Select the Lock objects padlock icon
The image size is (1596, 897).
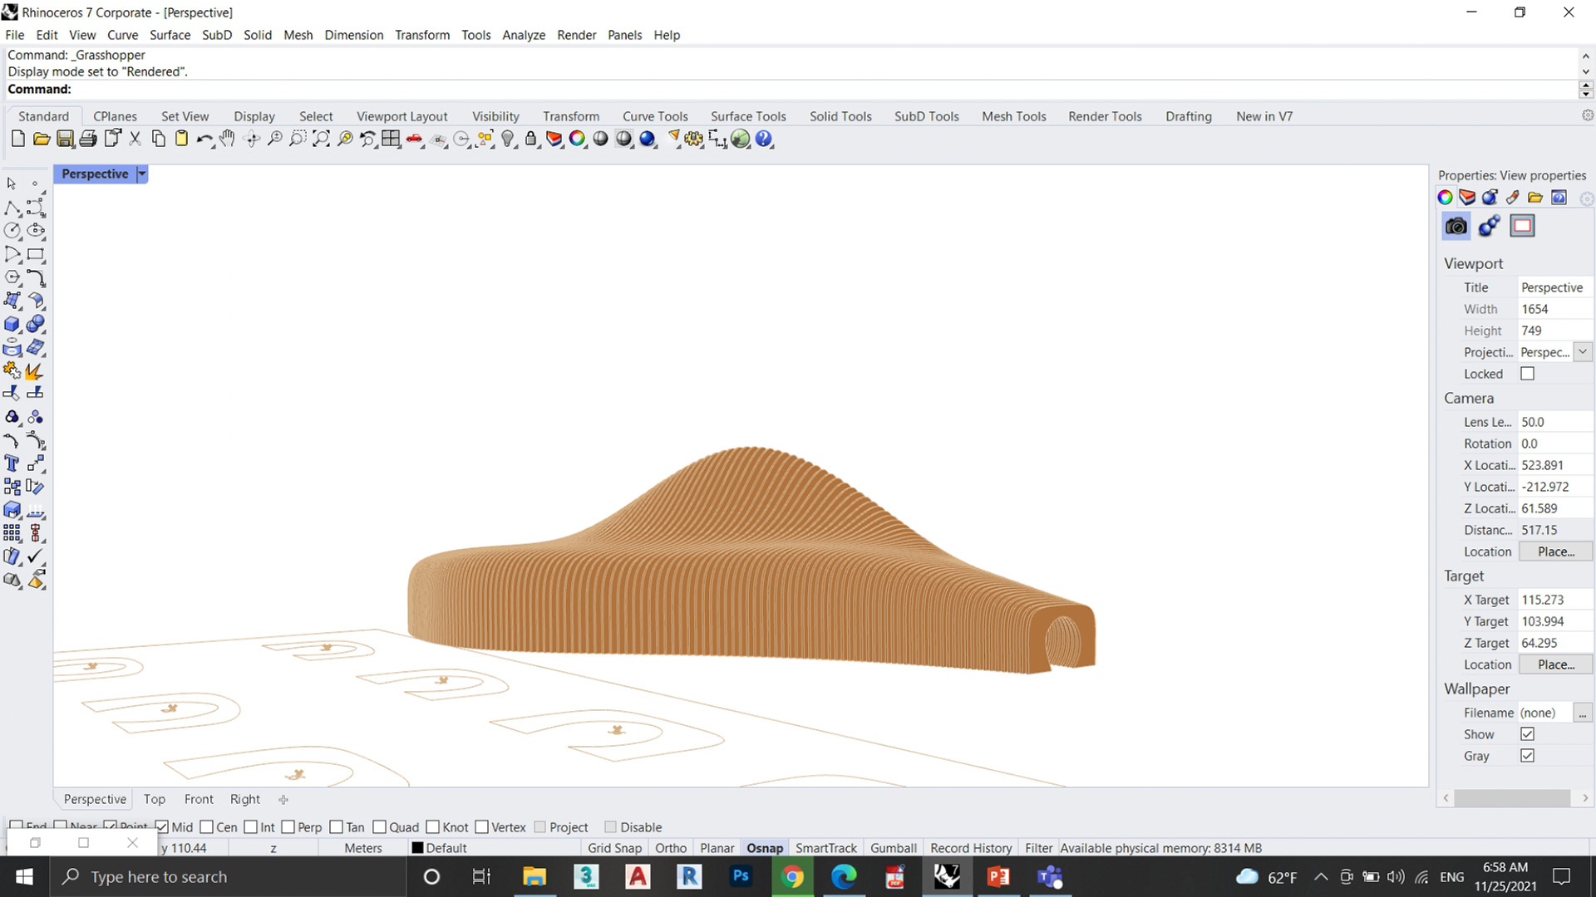point(532,139)
